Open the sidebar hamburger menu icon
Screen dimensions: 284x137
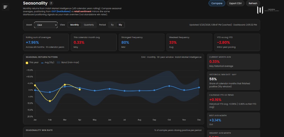coord(6,7)
